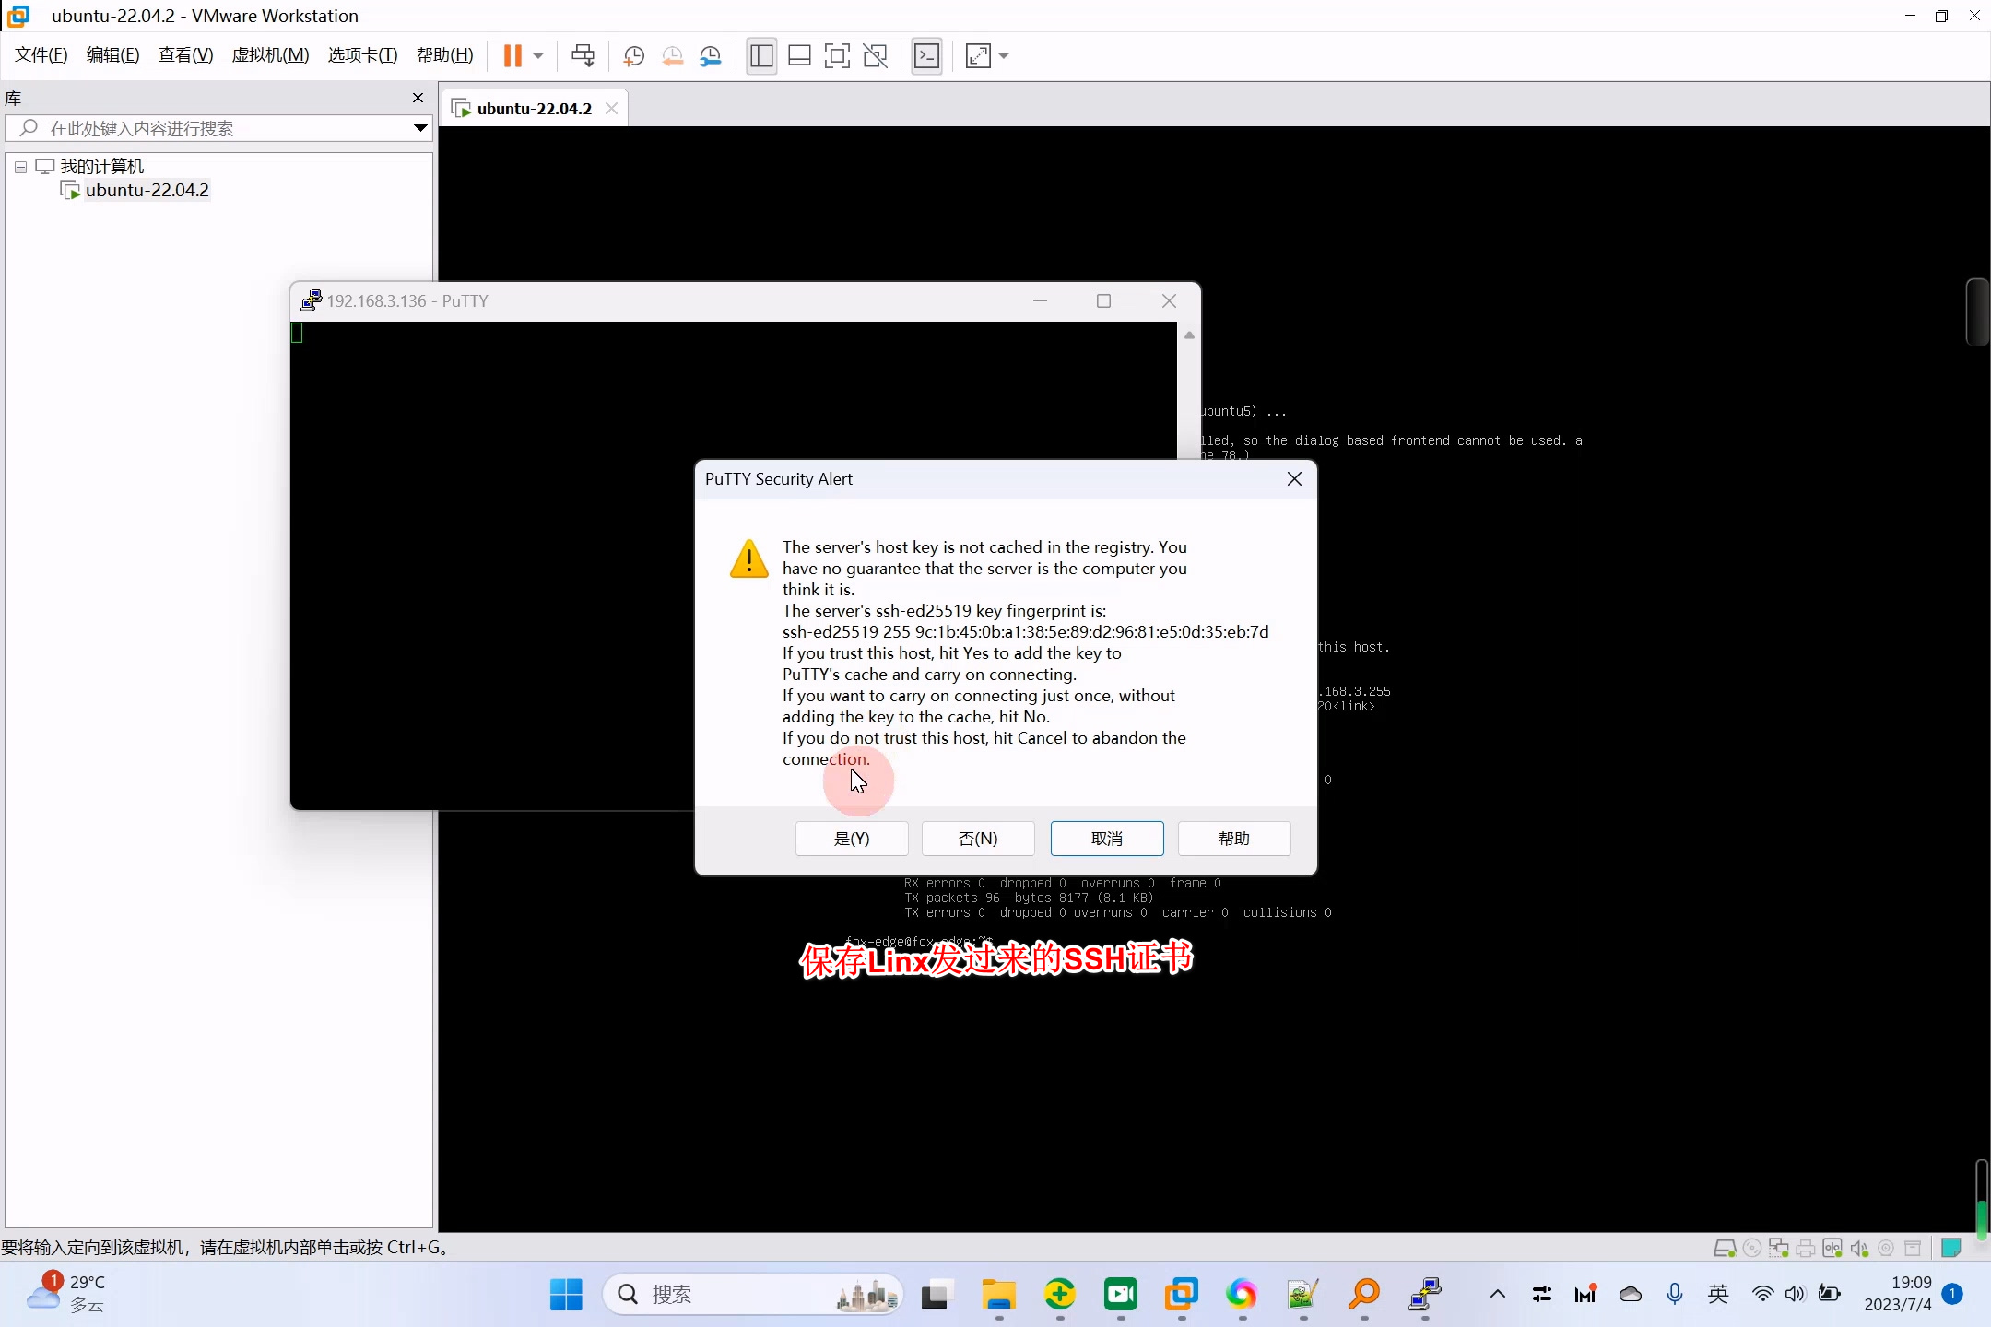Image resolution: width=1991 pixels, height=1327 pixels.
Task: Close the ubuntu-22.04.2 tab
Action: 611,109
